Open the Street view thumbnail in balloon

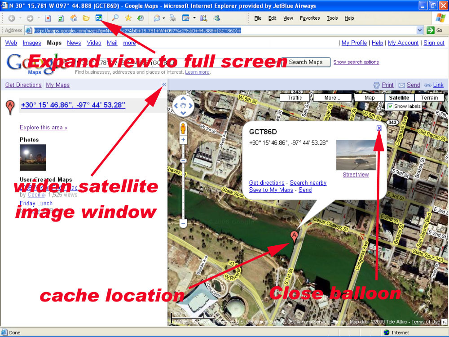pos(356,155)
